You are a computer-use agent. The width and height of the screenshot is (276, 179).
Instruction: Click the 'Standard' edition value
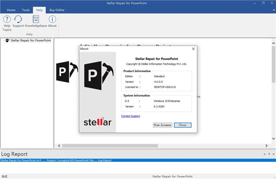[x=159, y=76]
